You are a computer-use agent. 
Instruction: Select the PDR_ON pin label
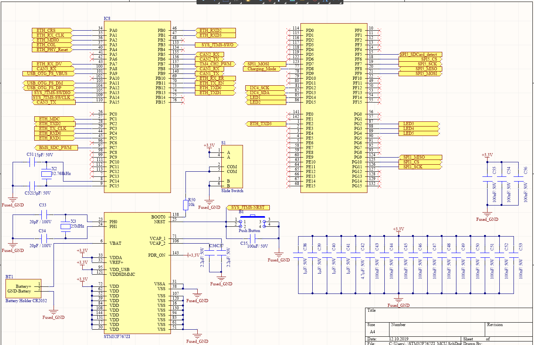pos(157,255)
